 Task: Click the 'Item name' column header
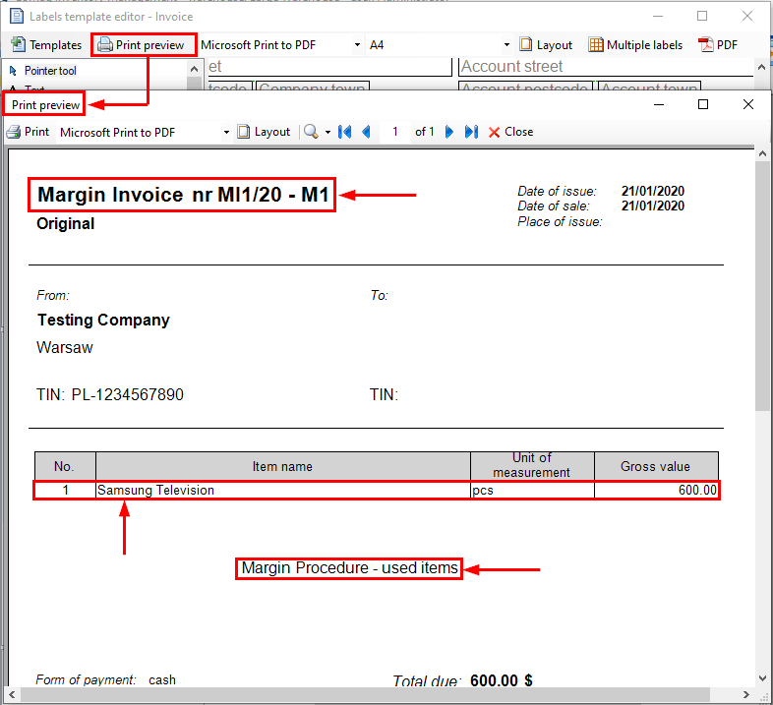pos(283,466)
